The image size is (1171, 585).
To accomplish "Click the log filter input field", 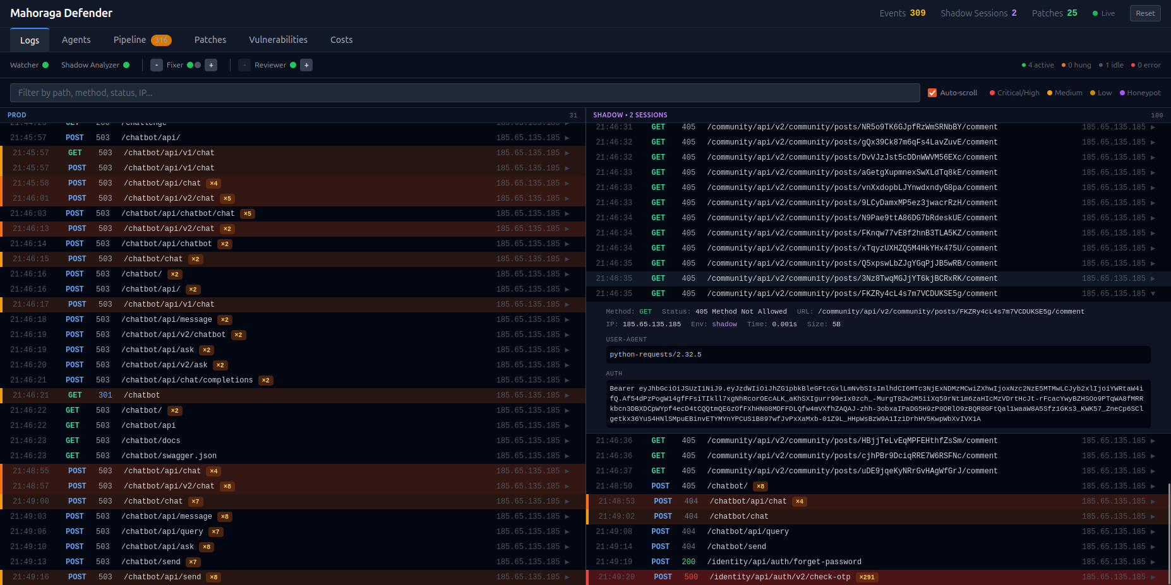I will click(x=464, y=93).
